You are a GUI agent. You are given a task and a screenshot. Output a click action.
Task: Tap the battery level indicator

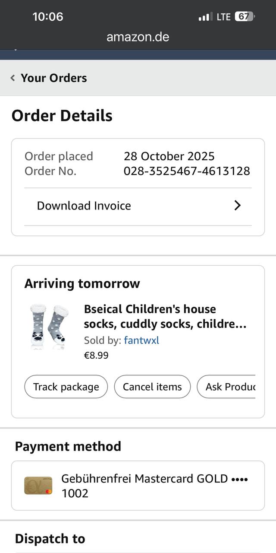pos(245,17)
